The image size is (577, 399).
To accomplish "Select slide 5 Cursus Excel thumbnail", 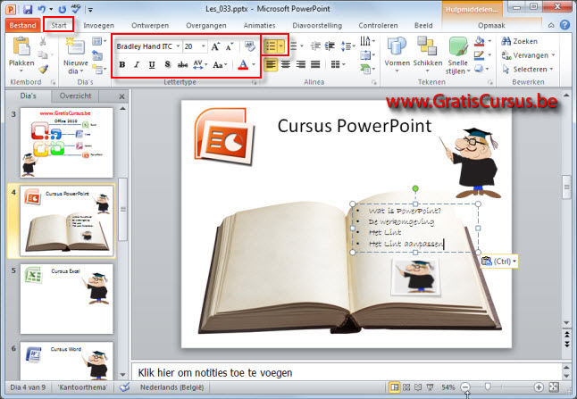I will 67,299.
